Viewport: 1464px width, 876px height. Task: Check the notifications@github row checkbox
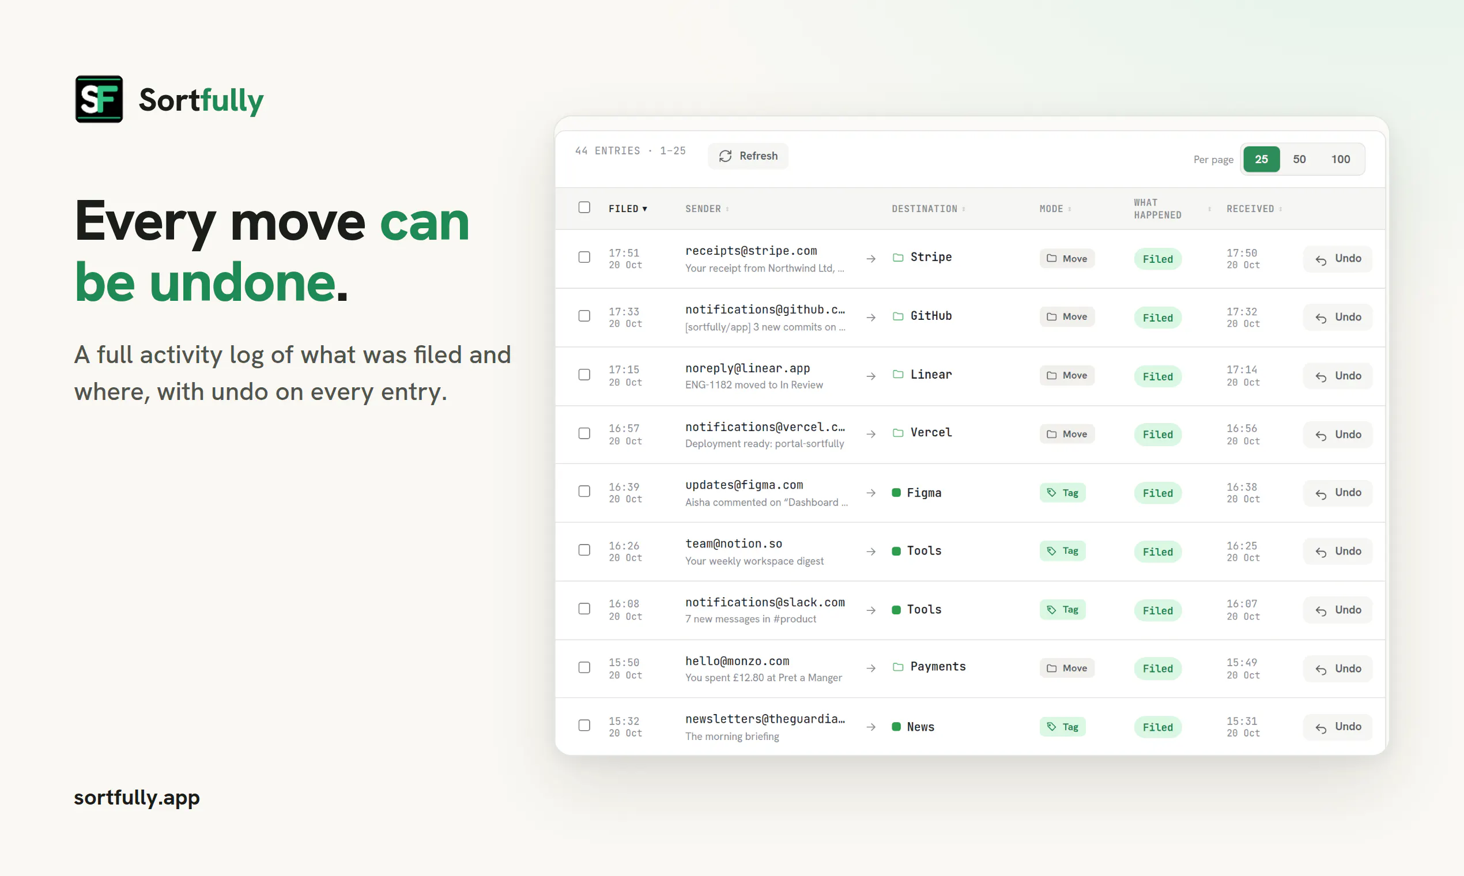coord(584,316)
